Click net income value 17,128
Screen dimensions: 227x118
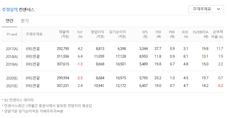(121, 56)
